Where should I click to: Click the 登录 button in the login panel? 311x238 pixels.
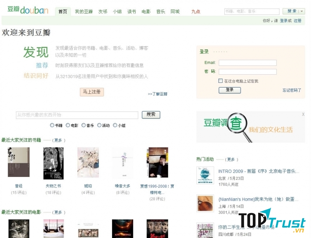229,90
